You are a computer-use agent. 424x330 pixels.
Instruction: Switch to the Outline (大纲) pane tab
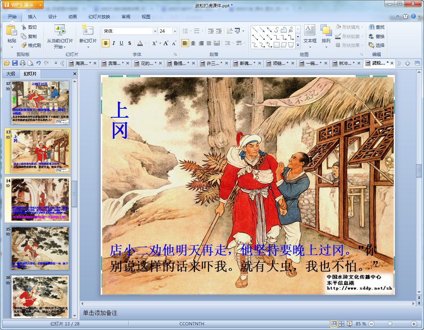[x=11, y=74]
